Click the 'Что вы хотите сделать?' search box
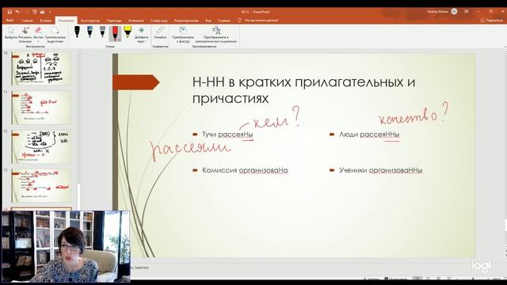Screen dimensions: 507x285 click(x=258, y=20)
